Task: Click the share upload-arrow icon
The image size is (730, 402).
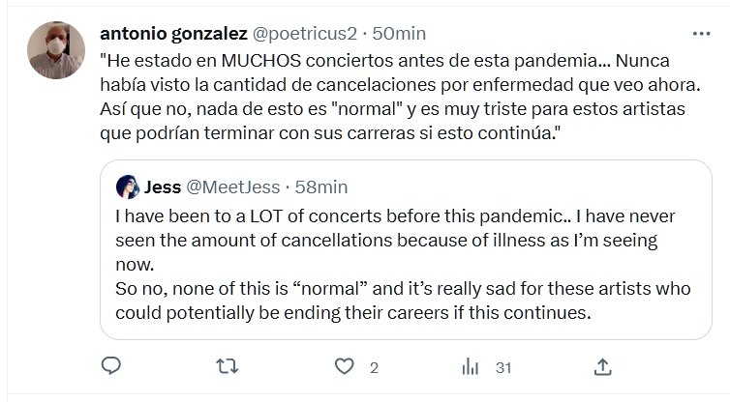Action: [x=601, y=366]
